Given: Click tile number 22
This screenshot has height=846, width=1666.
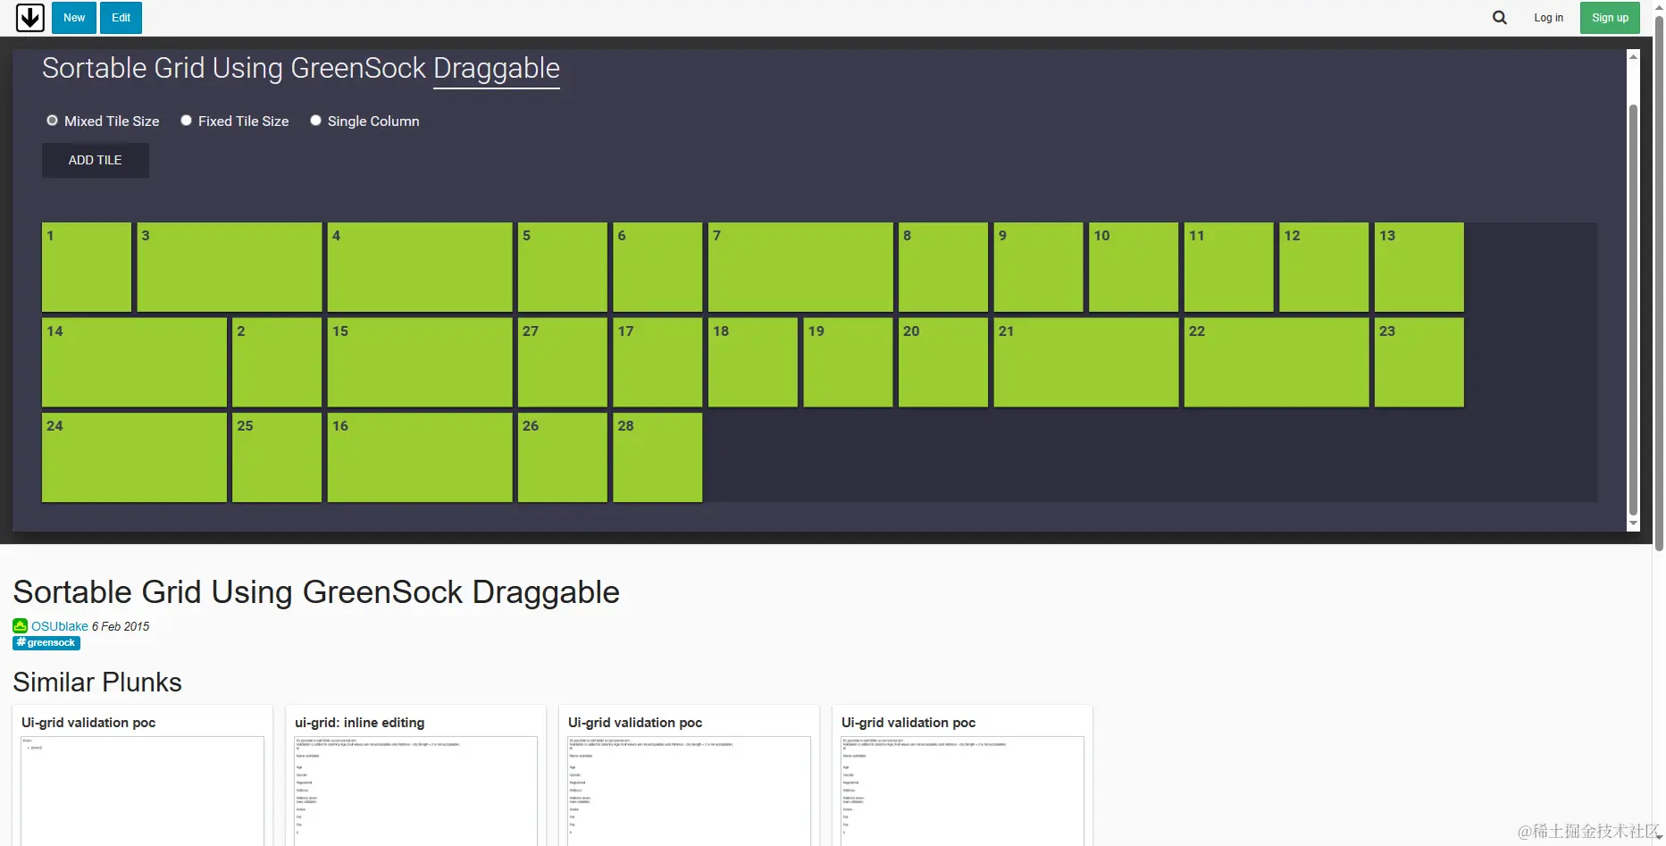Looking at the screenshot, I should click(1277, 363).
